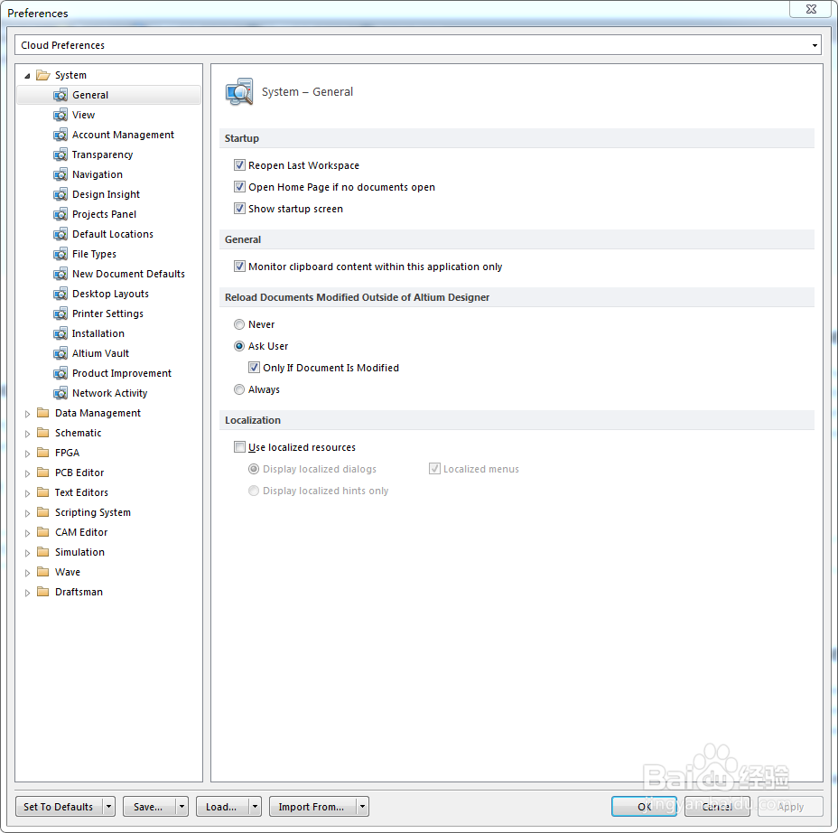Click the New Document Defaults page icon

pos(61,274)
